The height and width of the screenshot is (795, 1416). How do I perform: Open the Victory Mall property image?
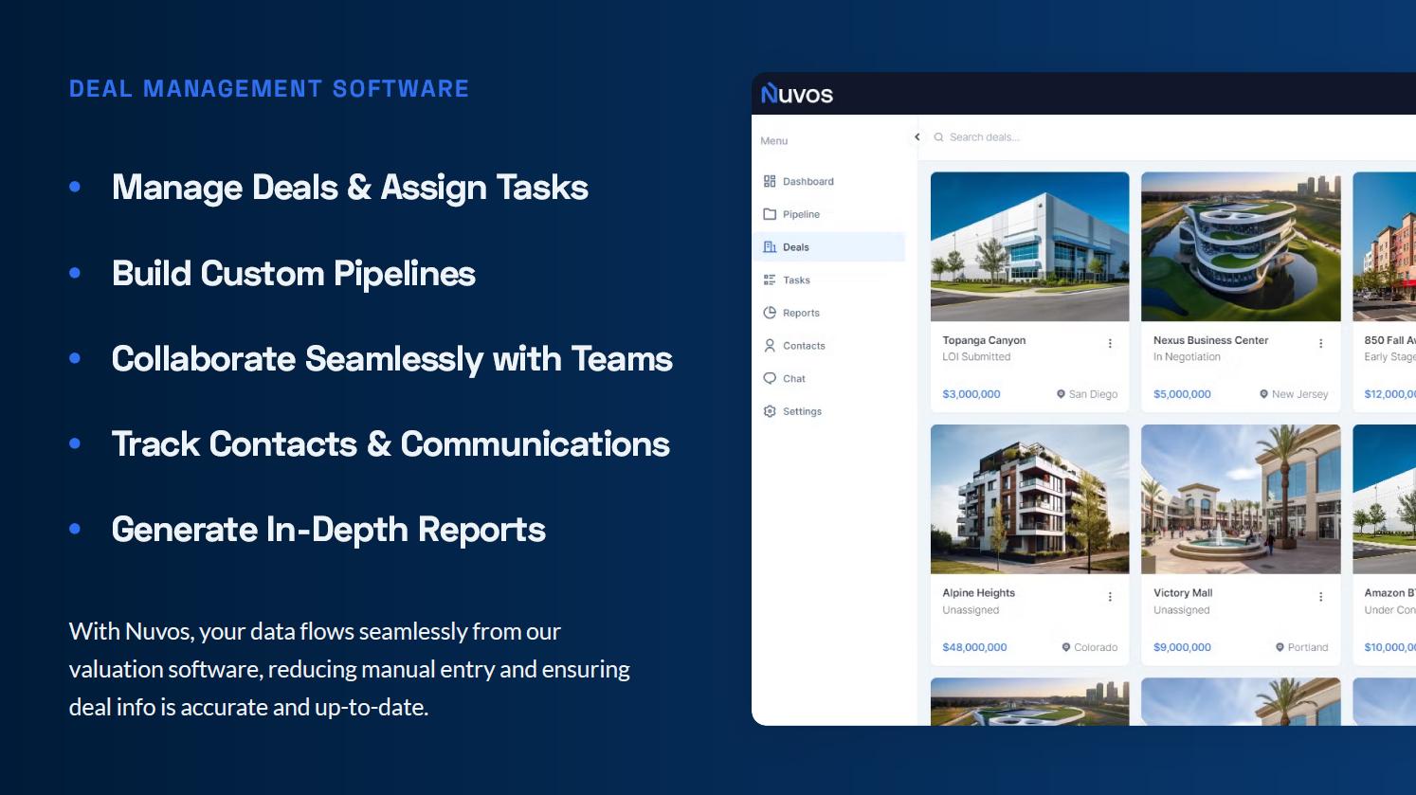coord(1241,499)
